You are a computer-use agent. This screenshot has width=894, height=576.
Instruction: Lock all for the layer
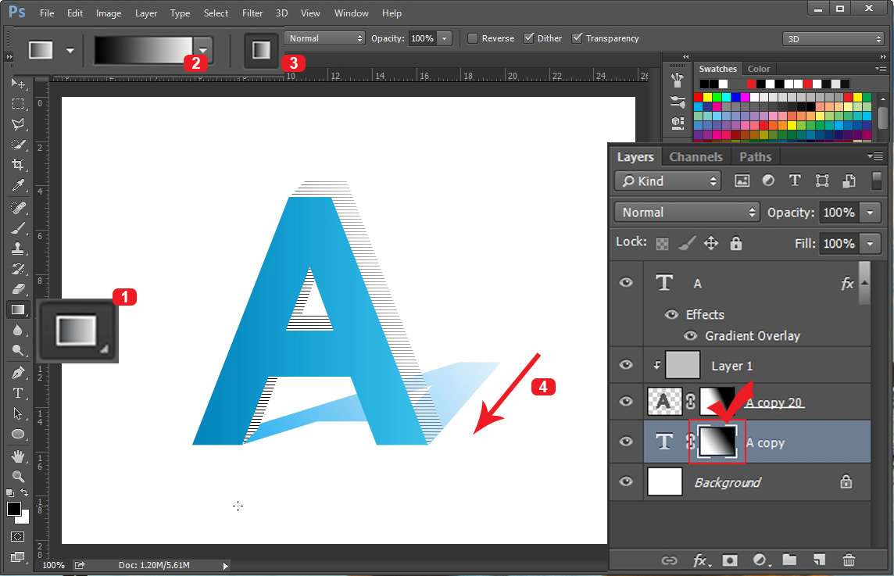736,244
